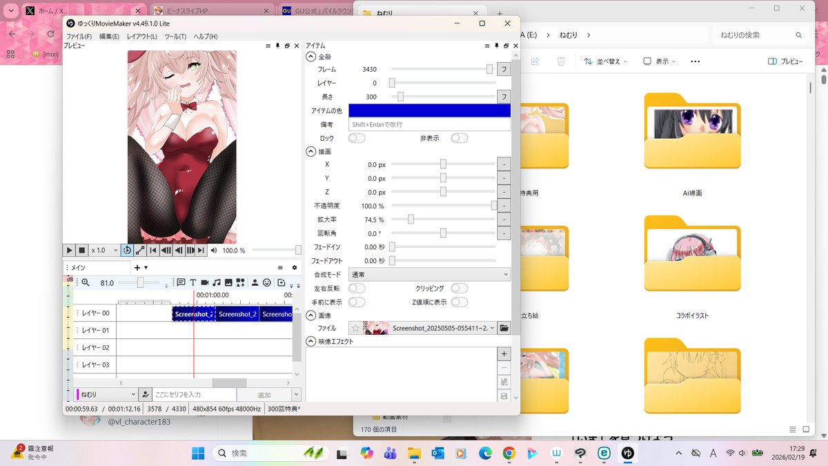
Task: Collapse the 映像エフェクト section
Action: click(x=311, y=341)
